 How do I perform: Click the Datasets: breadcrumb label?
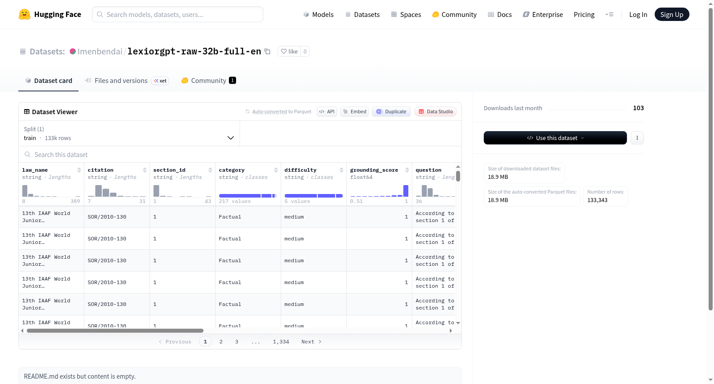click(47, 51)
